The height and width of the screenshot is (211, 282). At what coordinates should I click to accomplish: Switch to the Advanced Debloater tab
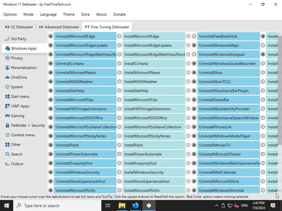(x=59, y=27)
